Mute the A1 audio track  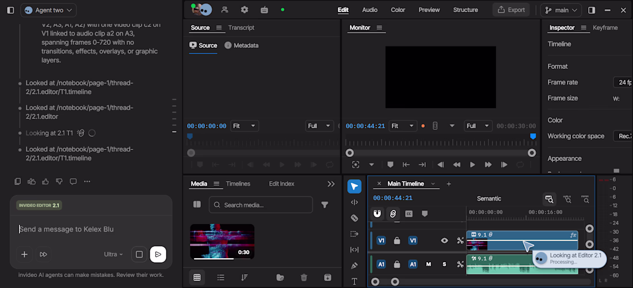pos(429,264)
